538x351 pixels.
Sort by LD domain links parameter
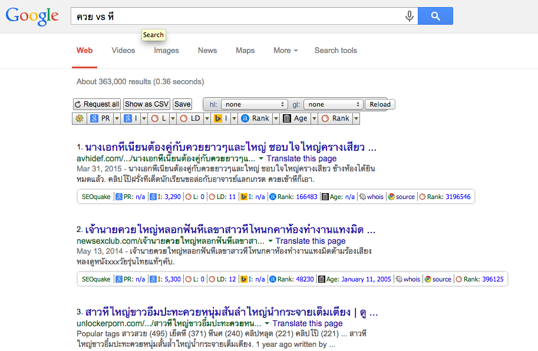point(190,118)
